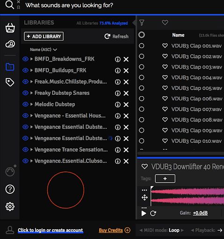Open the settings gear icon
Screen dimensions: 224x239
click(10, 206)
